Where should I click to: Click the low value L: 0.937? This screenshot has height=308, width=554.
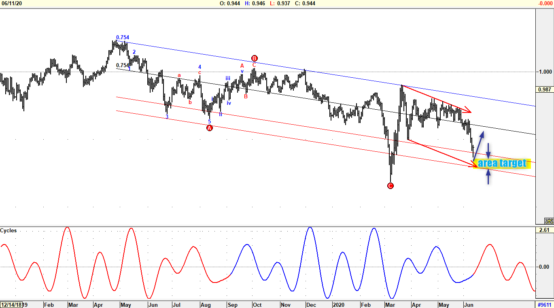(280, 3)
